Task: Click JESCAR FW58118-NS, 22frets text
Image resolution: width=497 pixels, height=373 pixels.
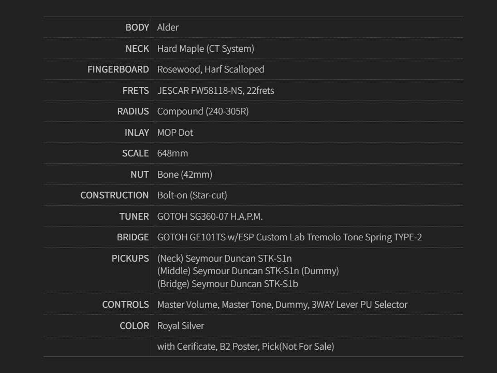Action: (215, 91)
